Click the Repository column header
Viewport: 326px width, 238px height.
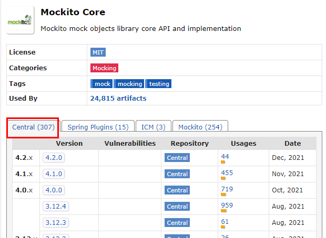tap(190, 144)
